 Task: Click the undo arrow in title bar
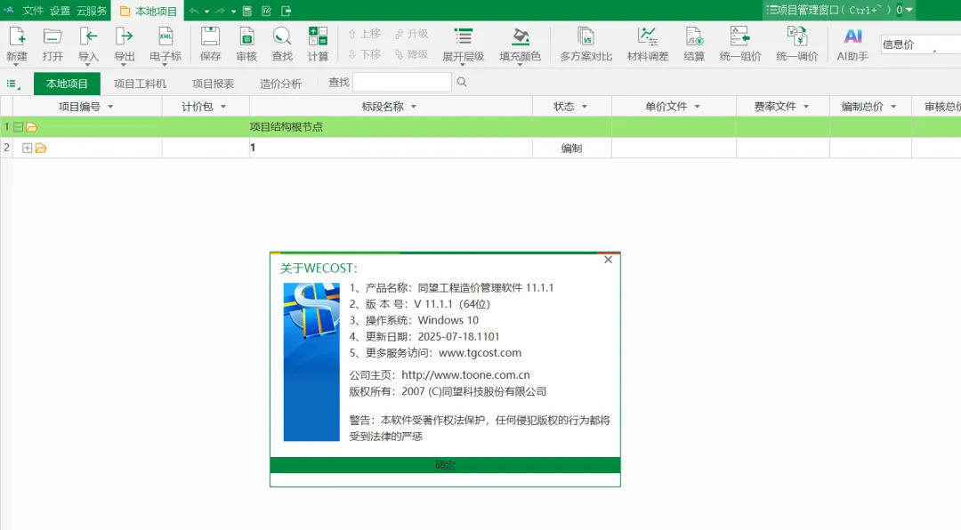point(194,11)
